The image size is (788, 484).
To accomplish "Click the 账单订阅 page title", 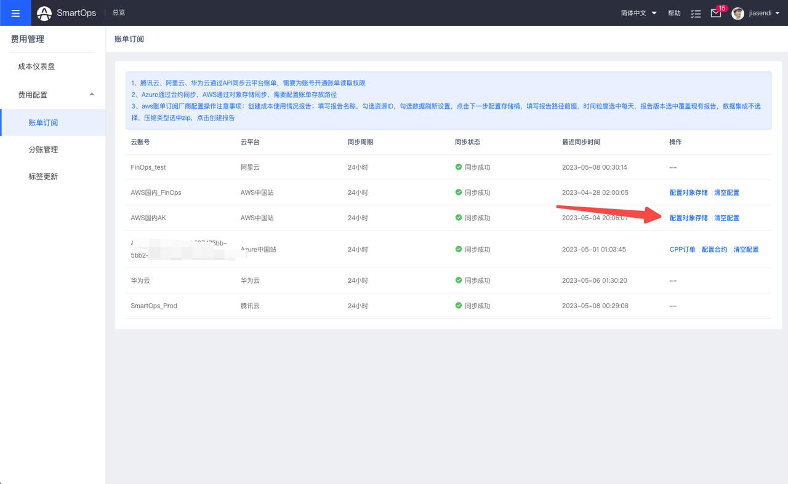I will [x=129, y=39].
